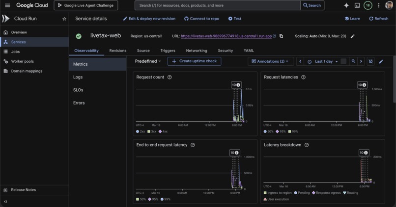Click Create uptime check
The image size is (396, 207).
(194, 61)
